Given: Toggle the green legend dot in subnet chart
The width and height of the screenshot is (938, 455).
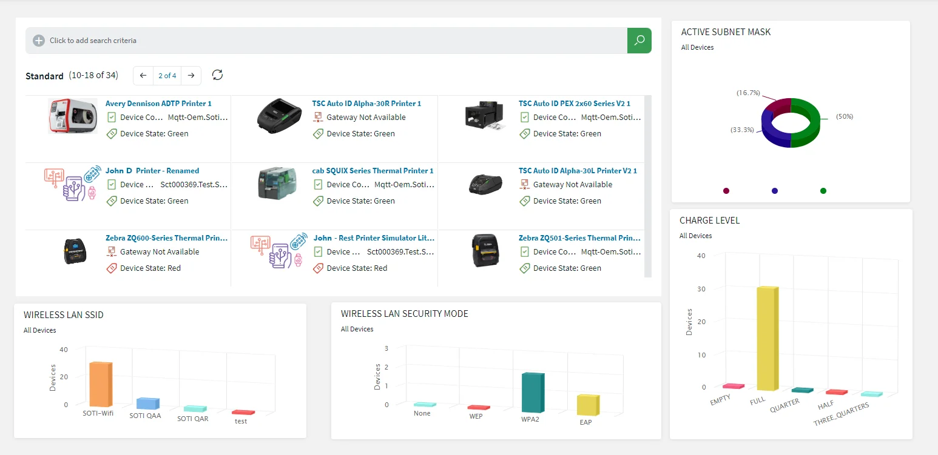Looking at the screenshot, I should pos(823,191).
